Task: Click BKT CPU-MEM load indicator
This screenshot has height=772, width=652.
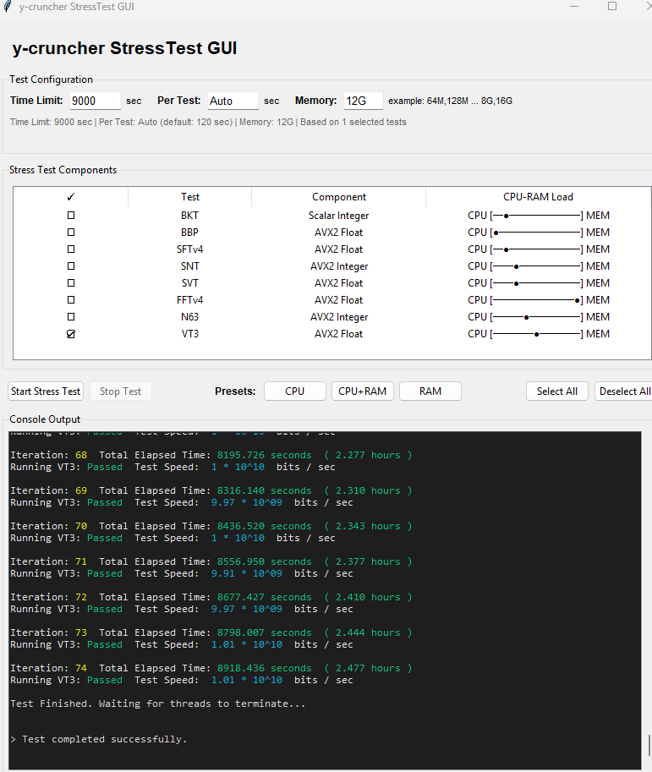Action: coord(538,216)
